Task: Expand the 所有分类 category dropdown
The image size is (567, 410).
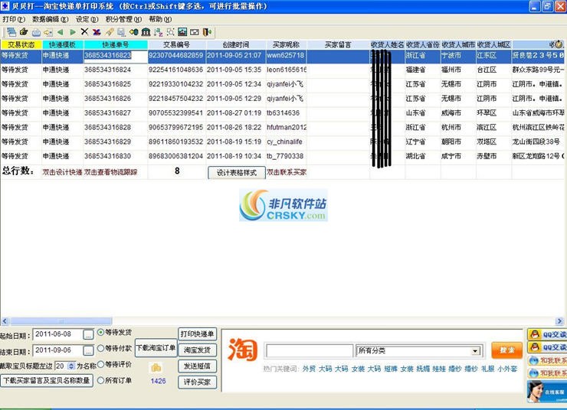Action: pos(476,351)
